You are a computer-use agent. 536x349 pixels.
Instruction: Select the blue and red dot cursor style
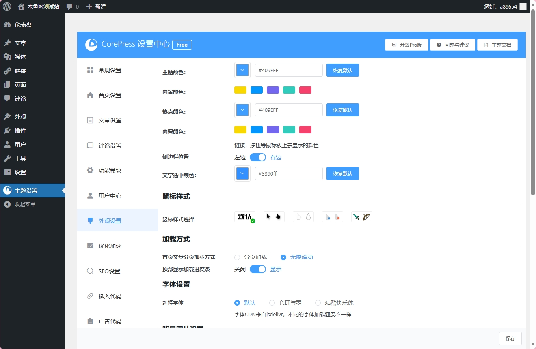(x=333, y=217)
